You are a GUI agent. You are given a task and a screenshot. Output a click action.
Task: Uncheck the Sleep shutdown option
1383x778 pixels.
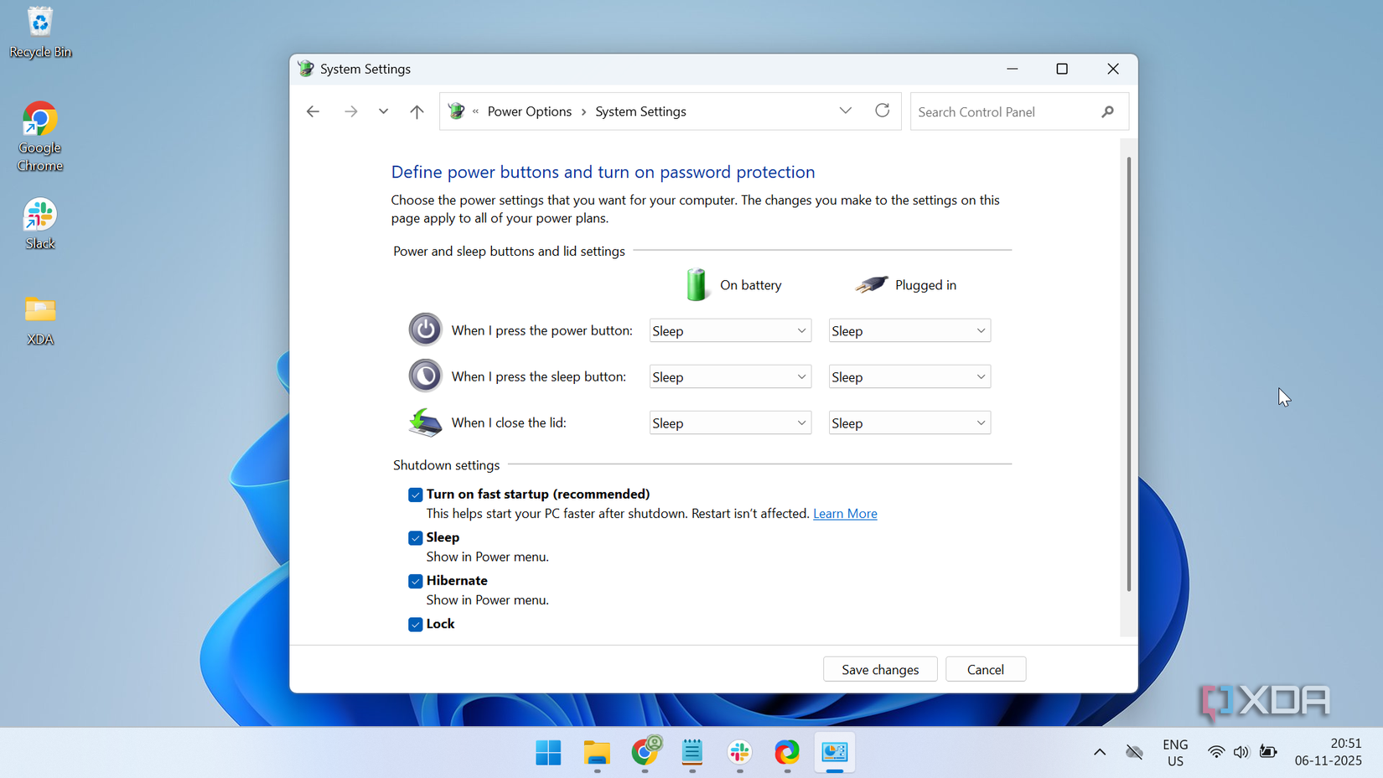(x=415, y=537)
